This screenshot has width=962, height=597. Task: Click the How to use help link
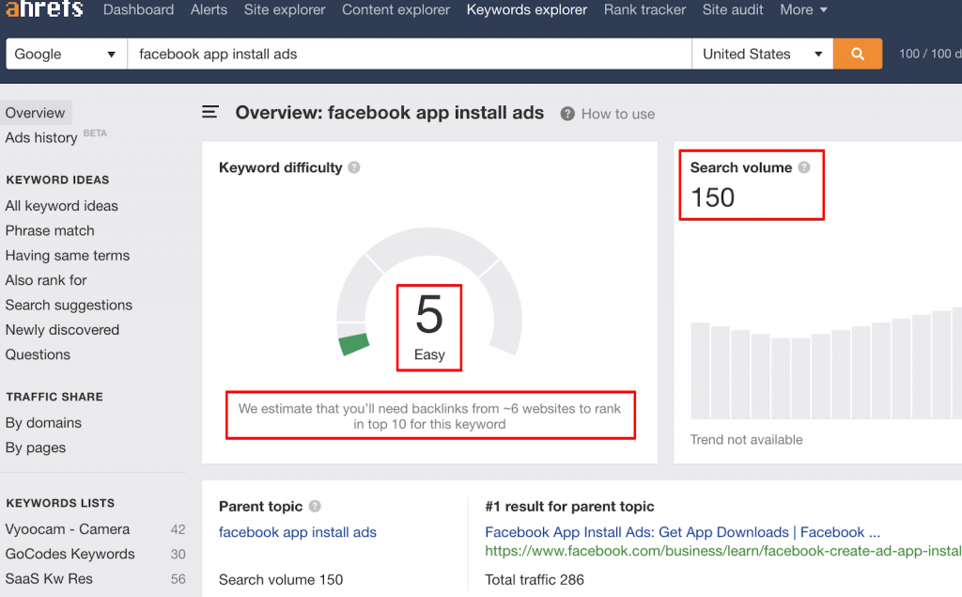(x=608, y=114)
